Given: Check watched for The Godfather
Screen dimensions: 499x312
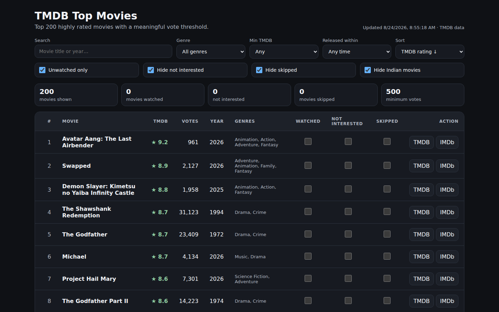Looking at the screenshot, I should (308, 234).
